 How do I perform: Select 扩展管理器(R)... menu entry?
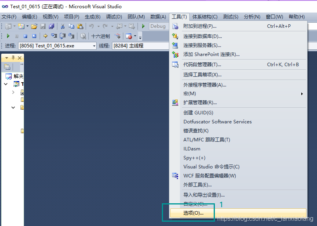pos(238,103)
